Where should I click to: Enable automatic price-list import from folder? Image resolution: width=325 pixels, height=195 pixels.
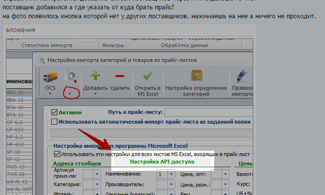pos(54,122)
